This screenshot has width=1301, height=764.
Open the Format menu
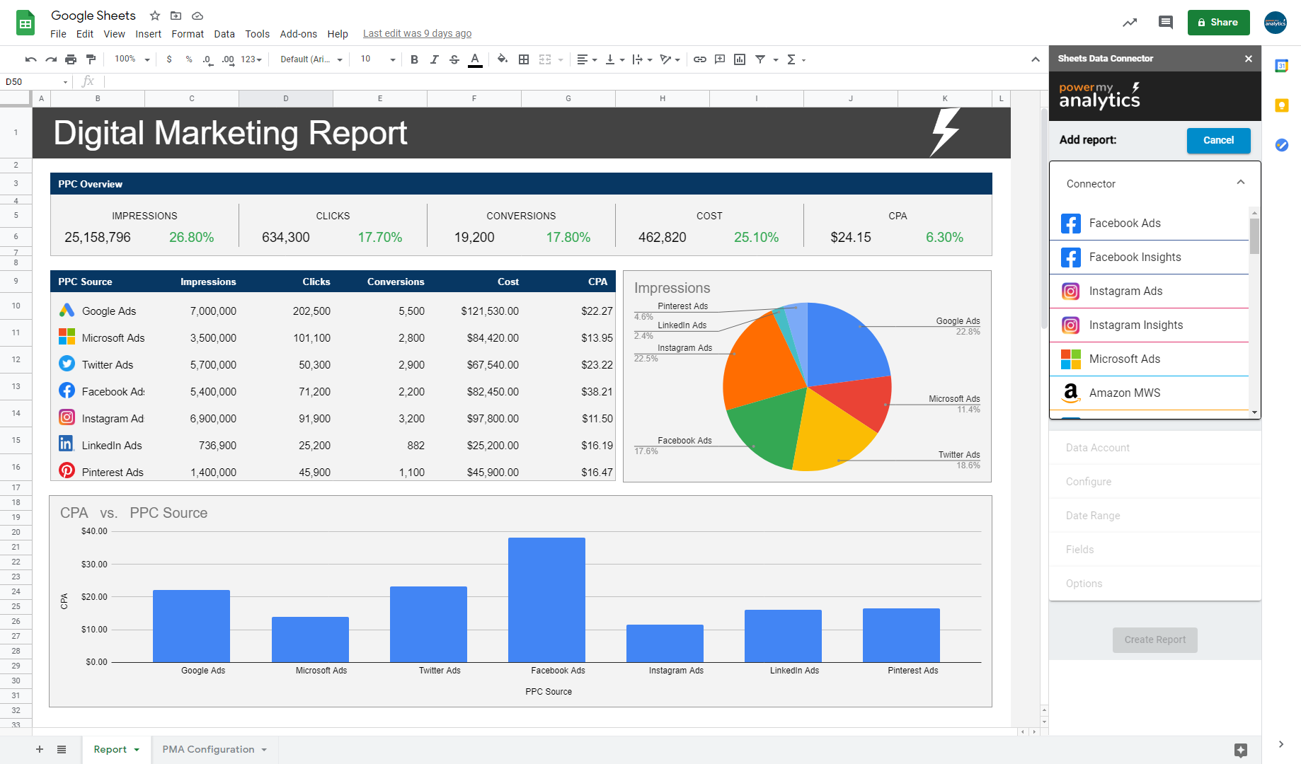click(188, 33)
